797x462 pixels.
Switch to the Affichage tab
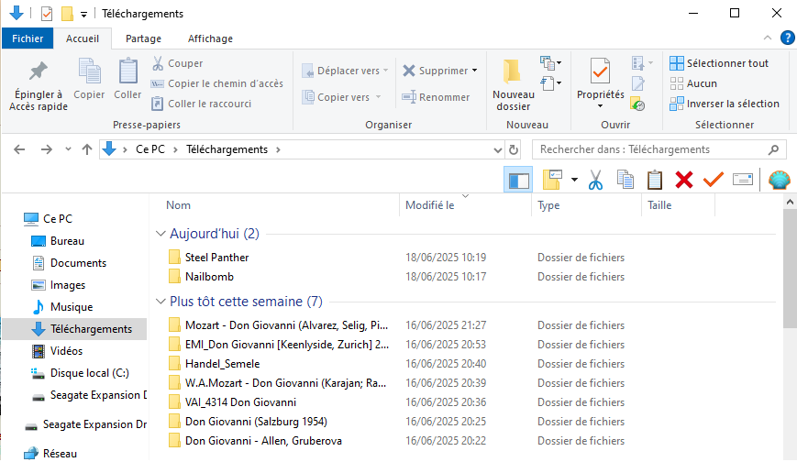210,38
